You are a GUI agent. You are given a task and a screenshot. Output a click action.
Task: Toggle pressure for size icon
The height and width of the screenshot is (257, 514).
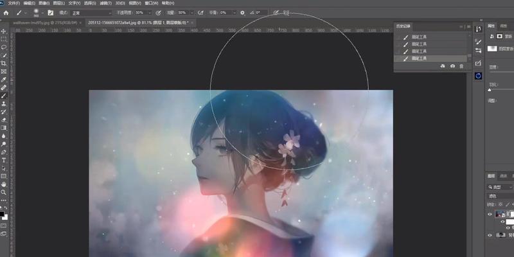(276, 13)
